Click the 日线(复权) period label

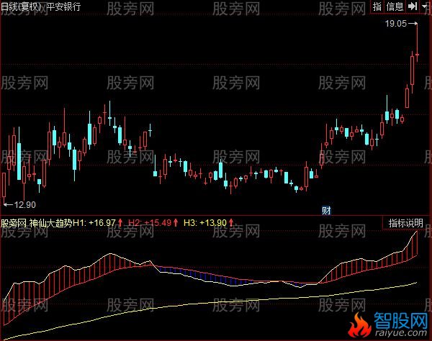coord(21,6)
